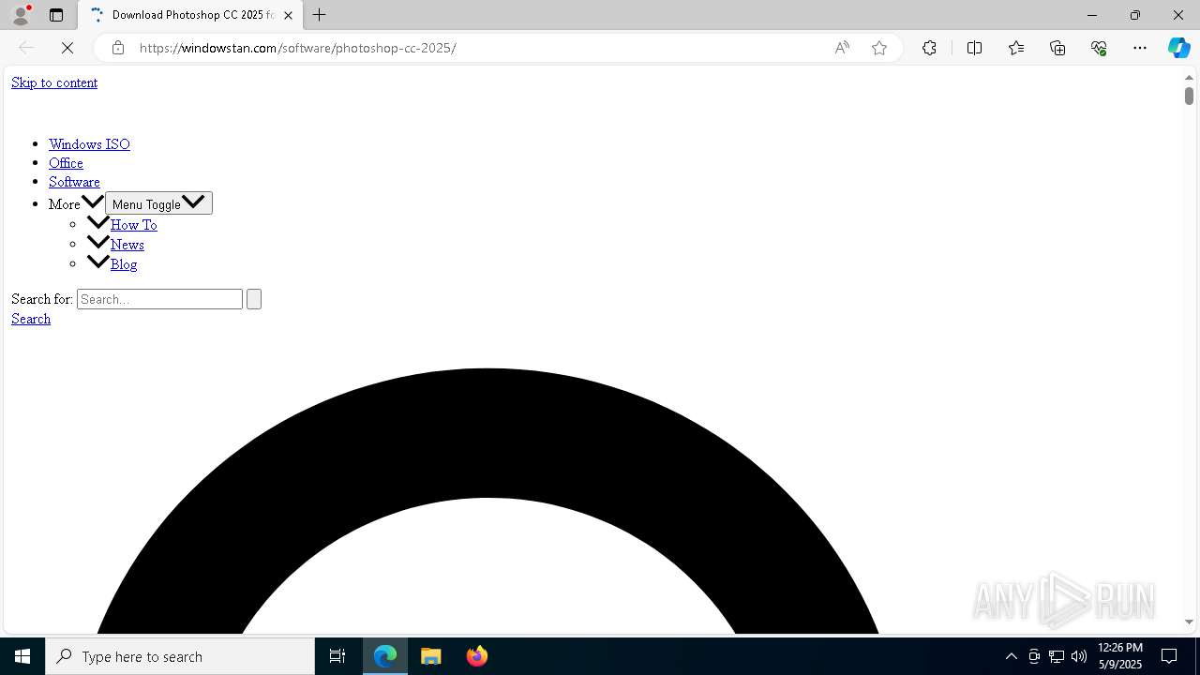Open the Blog submenu link
This screenshot has height=675, width=1200.
(124, 264)
